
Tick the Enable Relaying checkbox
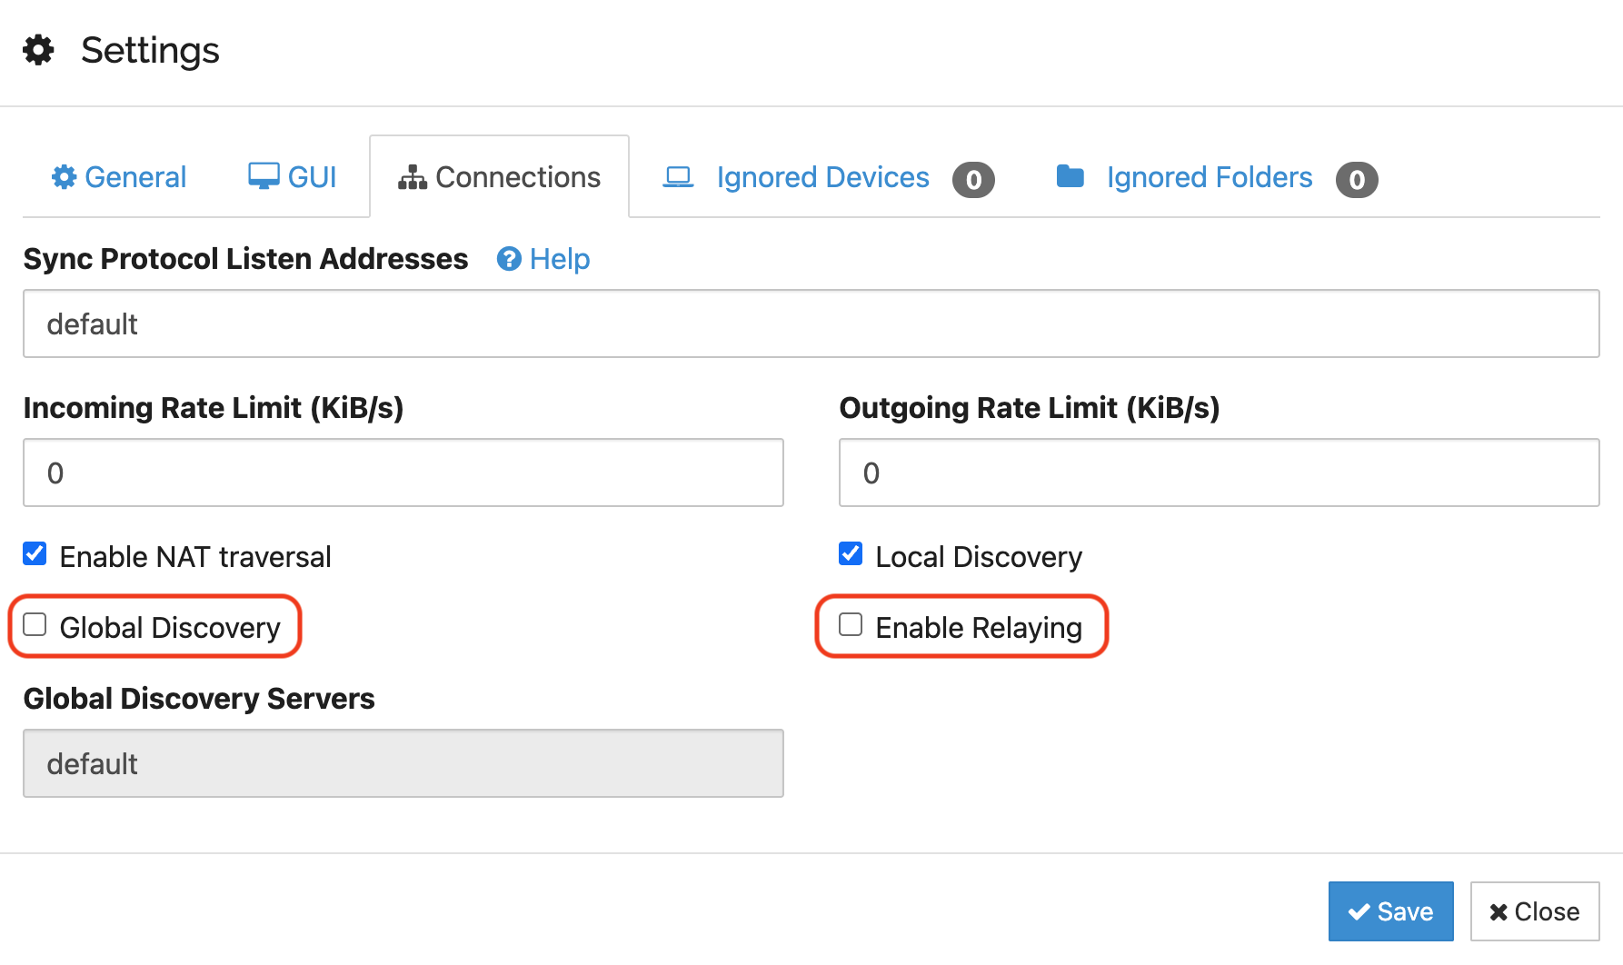[851, 625]
